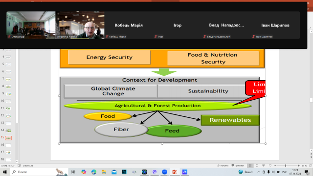
Task: Open Photoshop from the taskbar
Action: [124, 172]
